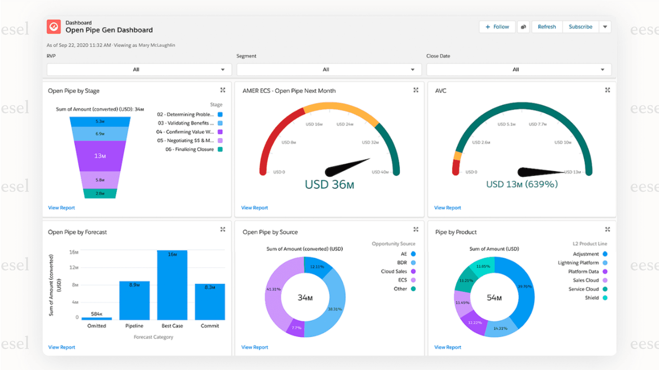The image size is (659, 370).
Task: Open View Report under Open Pipe by Forecast
Action: 62,347
